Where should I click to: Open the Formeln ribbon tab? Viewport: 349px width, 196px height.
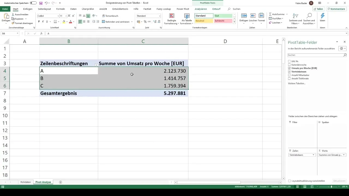coord(61,9)
